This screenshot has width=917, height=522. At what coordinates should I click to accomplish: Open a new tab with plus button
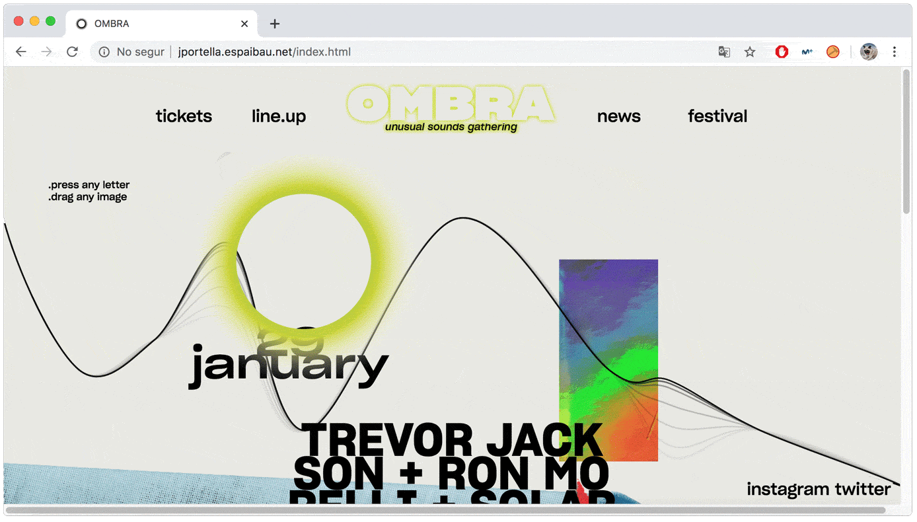pos(275,24)
